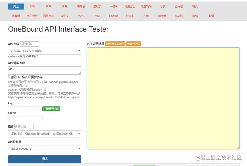Open the 速卖通 tab
247x166 pixels.
point(16,16)
